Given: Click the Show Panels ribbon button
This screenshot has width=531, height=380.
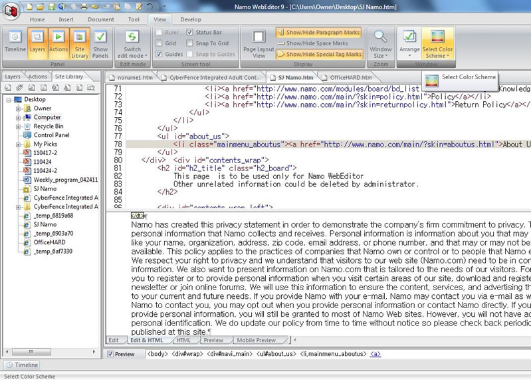Looking at the screenshot, I should point(100,44).
